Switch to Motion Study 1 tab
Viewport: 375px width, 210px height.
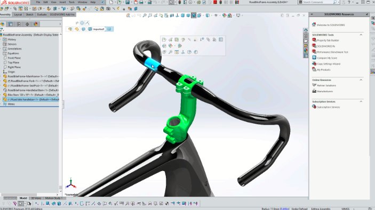(x=53, y=198)
